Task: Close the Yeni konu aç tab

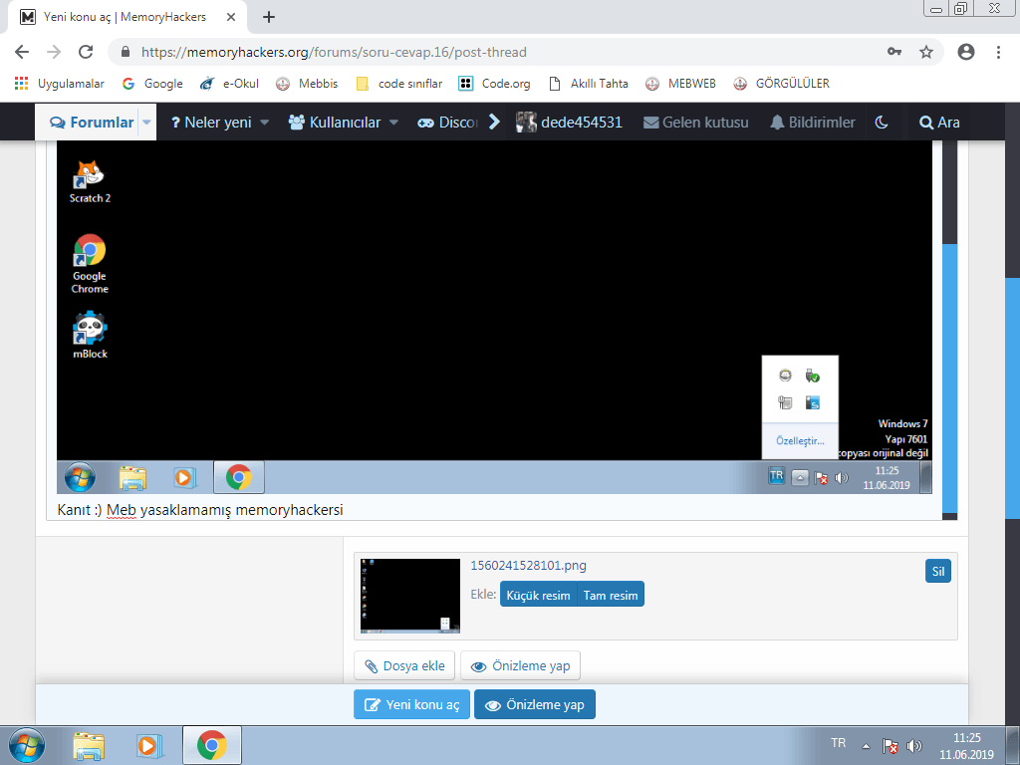Action: [231, 17]
